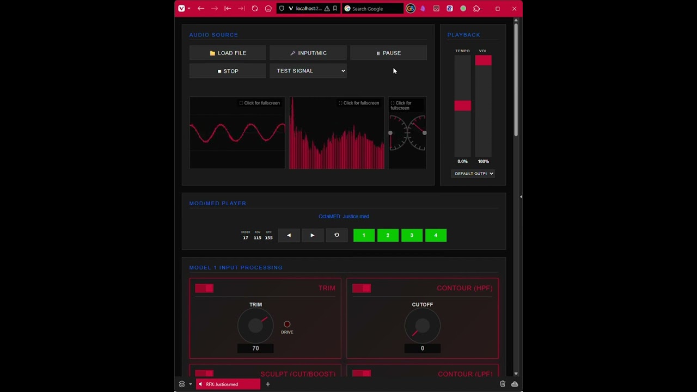Toggle channel 1 green mute button

click(364, 235)
